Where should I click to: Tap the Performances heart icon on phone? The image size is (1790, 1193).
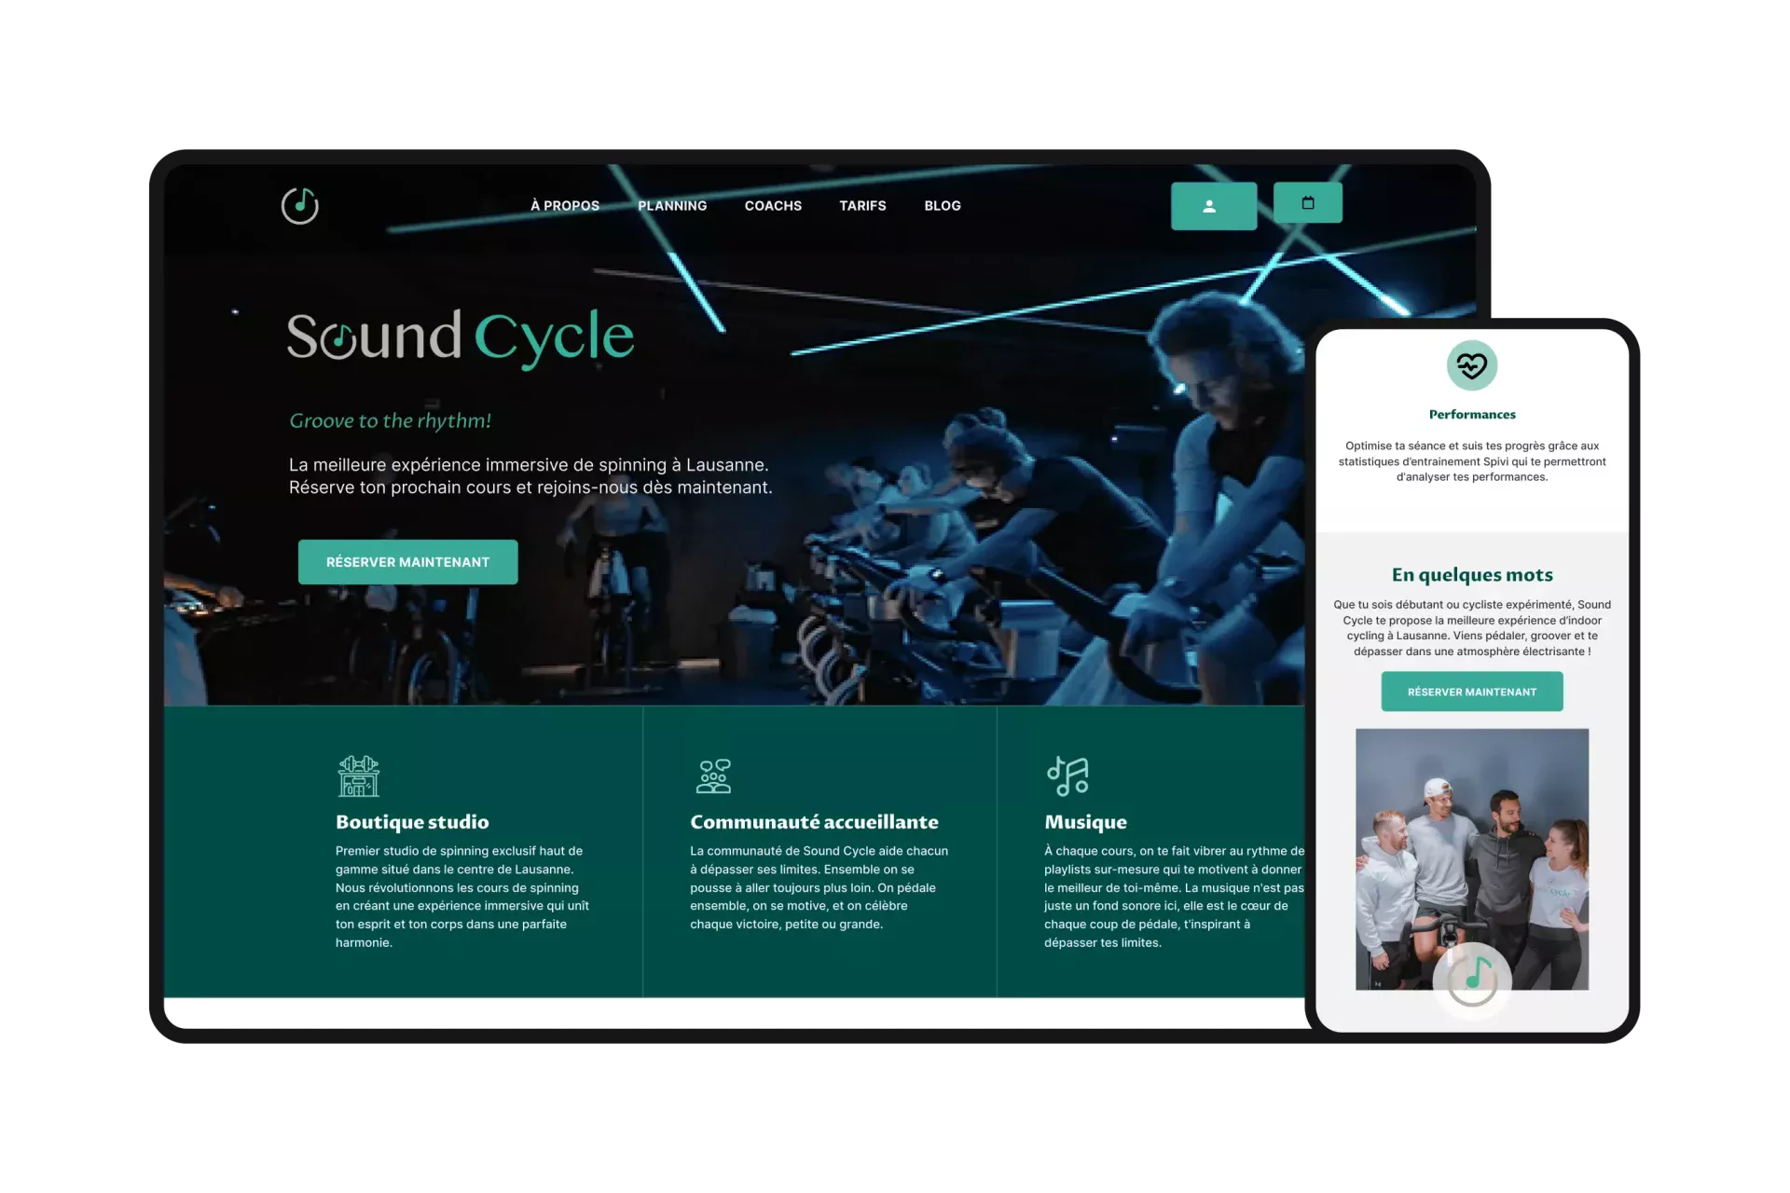[1472, 365]
